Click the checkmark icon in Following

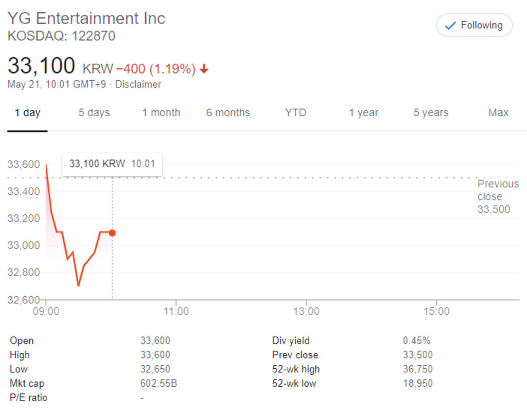point(450,26)
